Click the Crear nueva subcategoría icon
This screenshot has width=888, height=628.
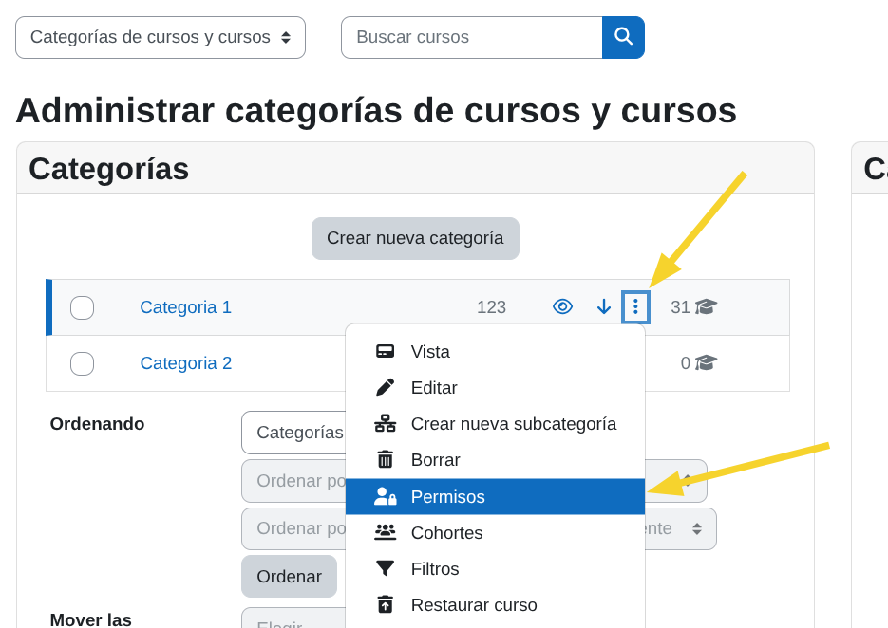click(x=385, y=423)
